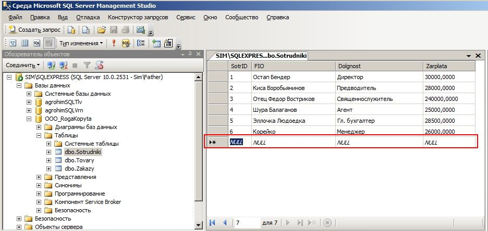Go to previous record arrow
This screenshot has width=488, height=231.
coord(225,223)
